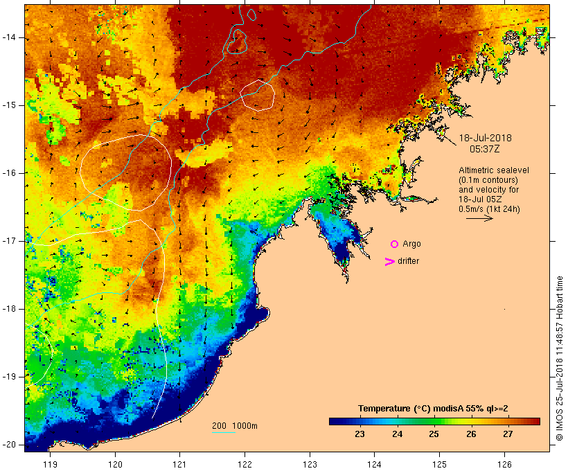Image resolution: width=568 pixels, height=471 pixels.
Task: Click the magenta Argo circle legend marker
Action: pos(395,245)
